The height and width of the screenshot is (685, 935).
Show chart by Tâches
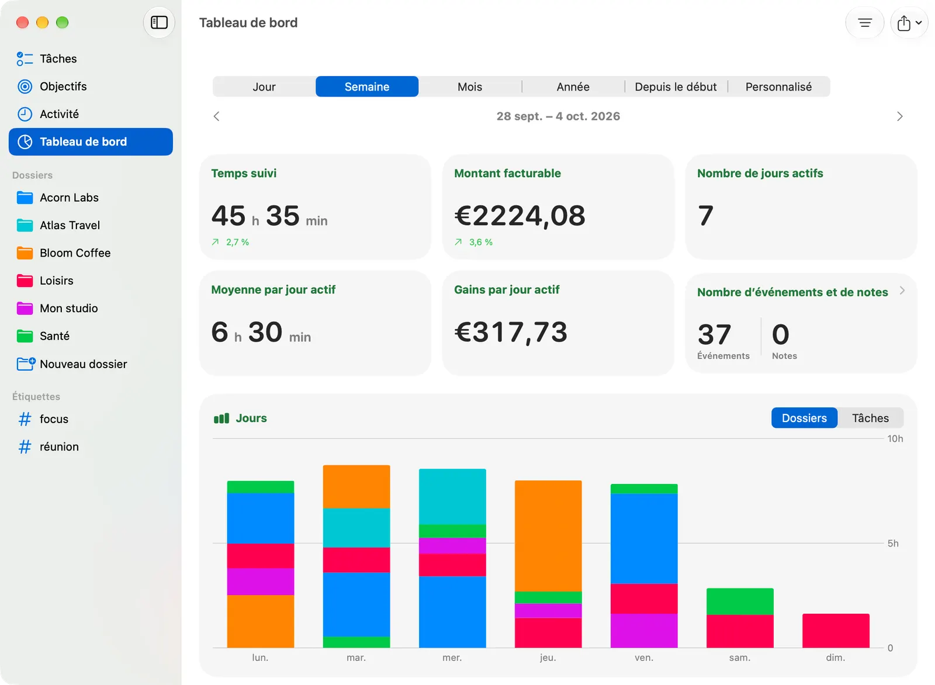pos(870,418)
